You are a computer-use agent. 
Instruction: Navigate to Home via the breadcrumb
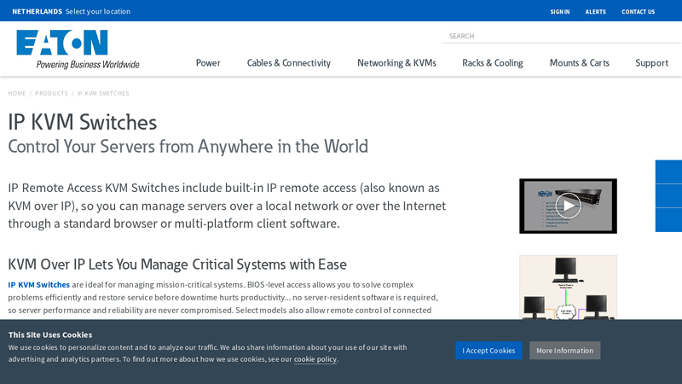[17, 93]
